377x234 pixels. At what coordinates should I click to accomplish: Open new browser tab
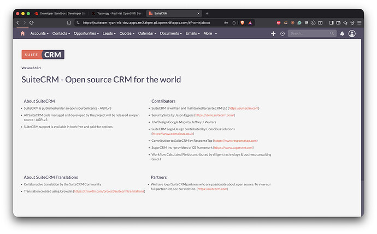pos(207,14)
